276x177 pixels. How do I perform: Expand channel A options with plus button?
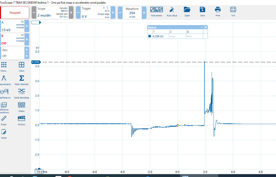pyautogui.click(x=27, y=26)
